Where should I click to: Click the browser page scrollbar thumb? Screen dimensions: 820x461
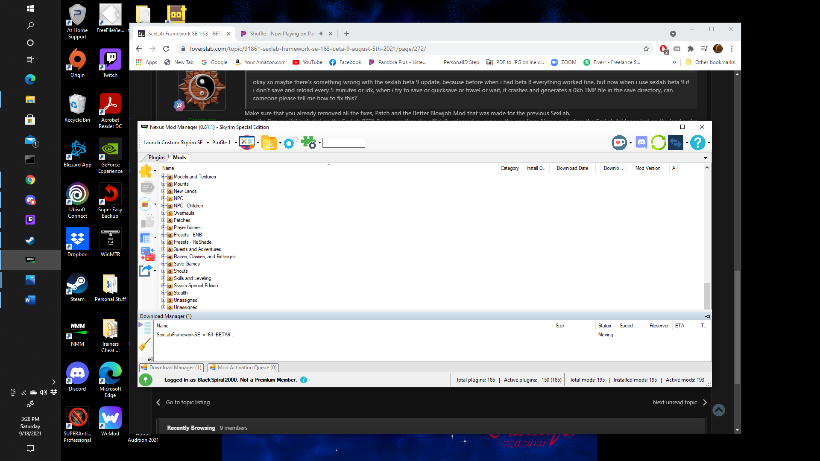coord(737,327)
